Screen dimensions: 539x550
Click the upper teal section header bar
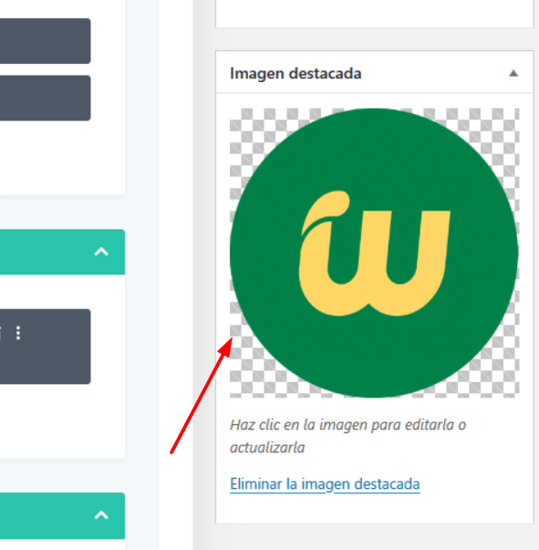click(62, 252)
